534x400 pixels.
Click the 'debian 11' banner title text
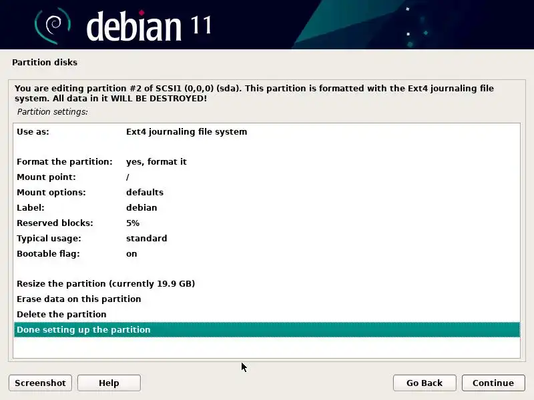[x=149, y=25]
